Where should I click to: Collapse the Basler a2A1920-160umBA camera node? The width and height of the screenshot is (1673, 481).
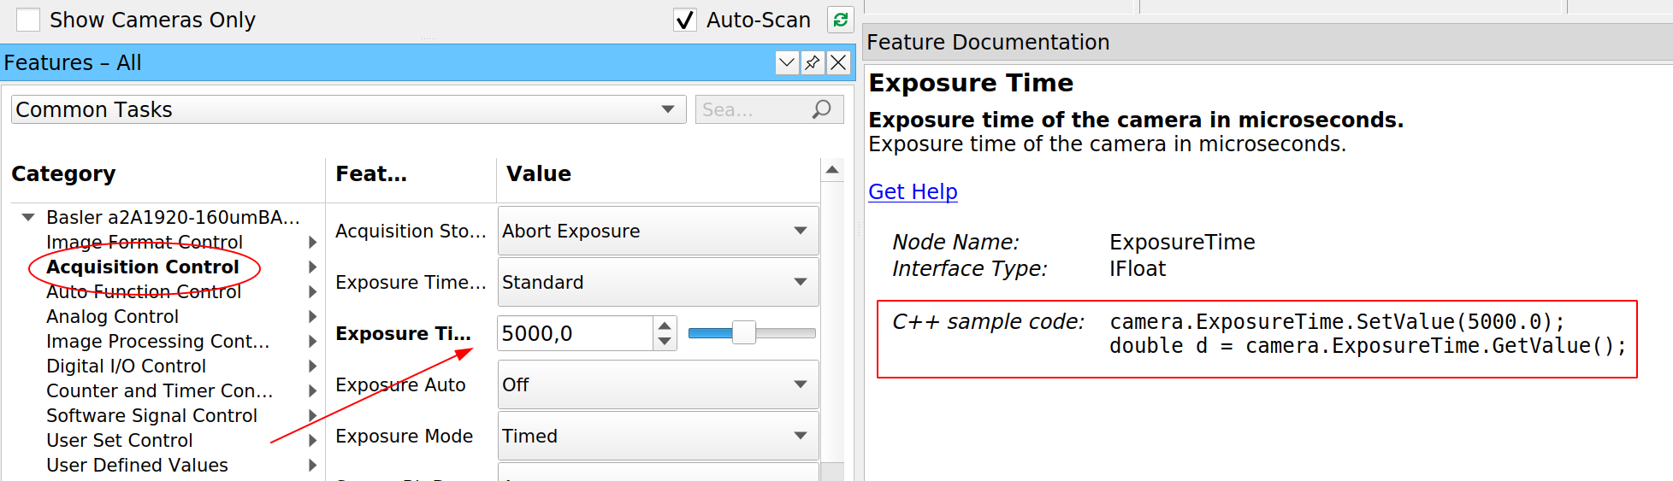(x=28, y=217)
